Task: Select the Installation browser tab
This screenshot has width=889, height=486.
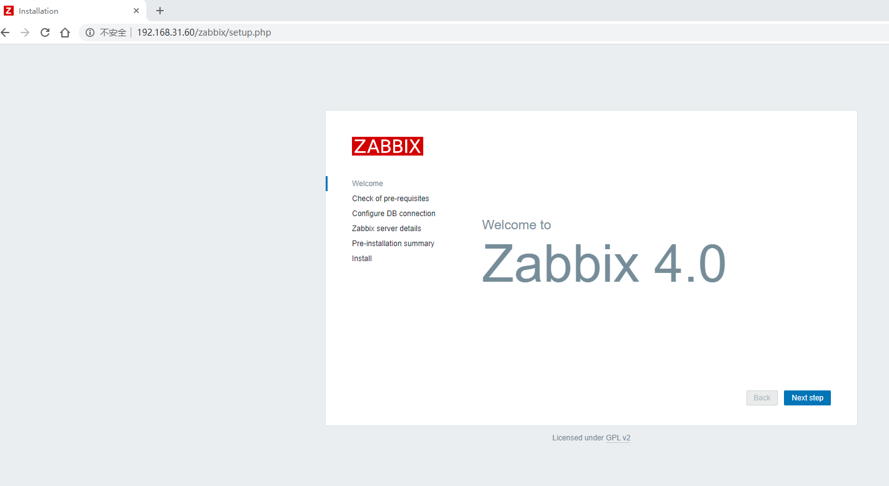Action: click(x=73, y=11)
